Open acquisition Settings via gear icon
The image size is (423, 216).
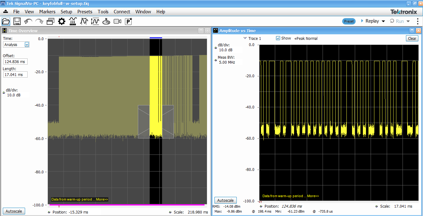pyautogui.click(x=61, y=21)
